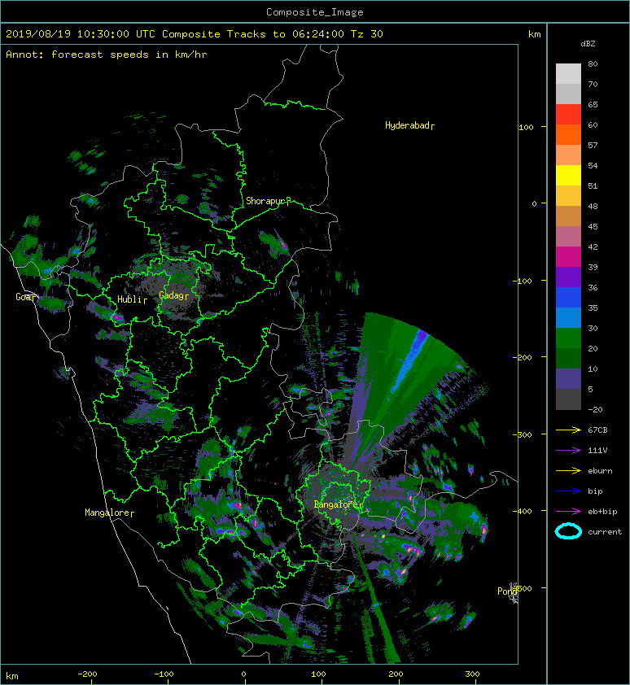Screen dimensions: 630x685
Task: Pick the bright yellow swatch between 54 and 51
Action: [x=568, y=175]
